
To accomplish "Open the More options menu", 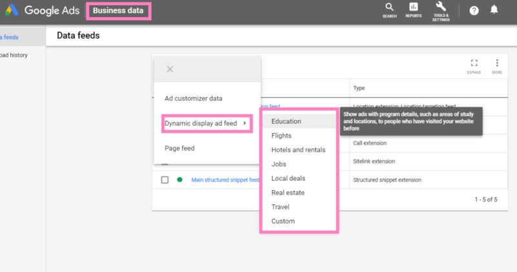I will point(497,67).
